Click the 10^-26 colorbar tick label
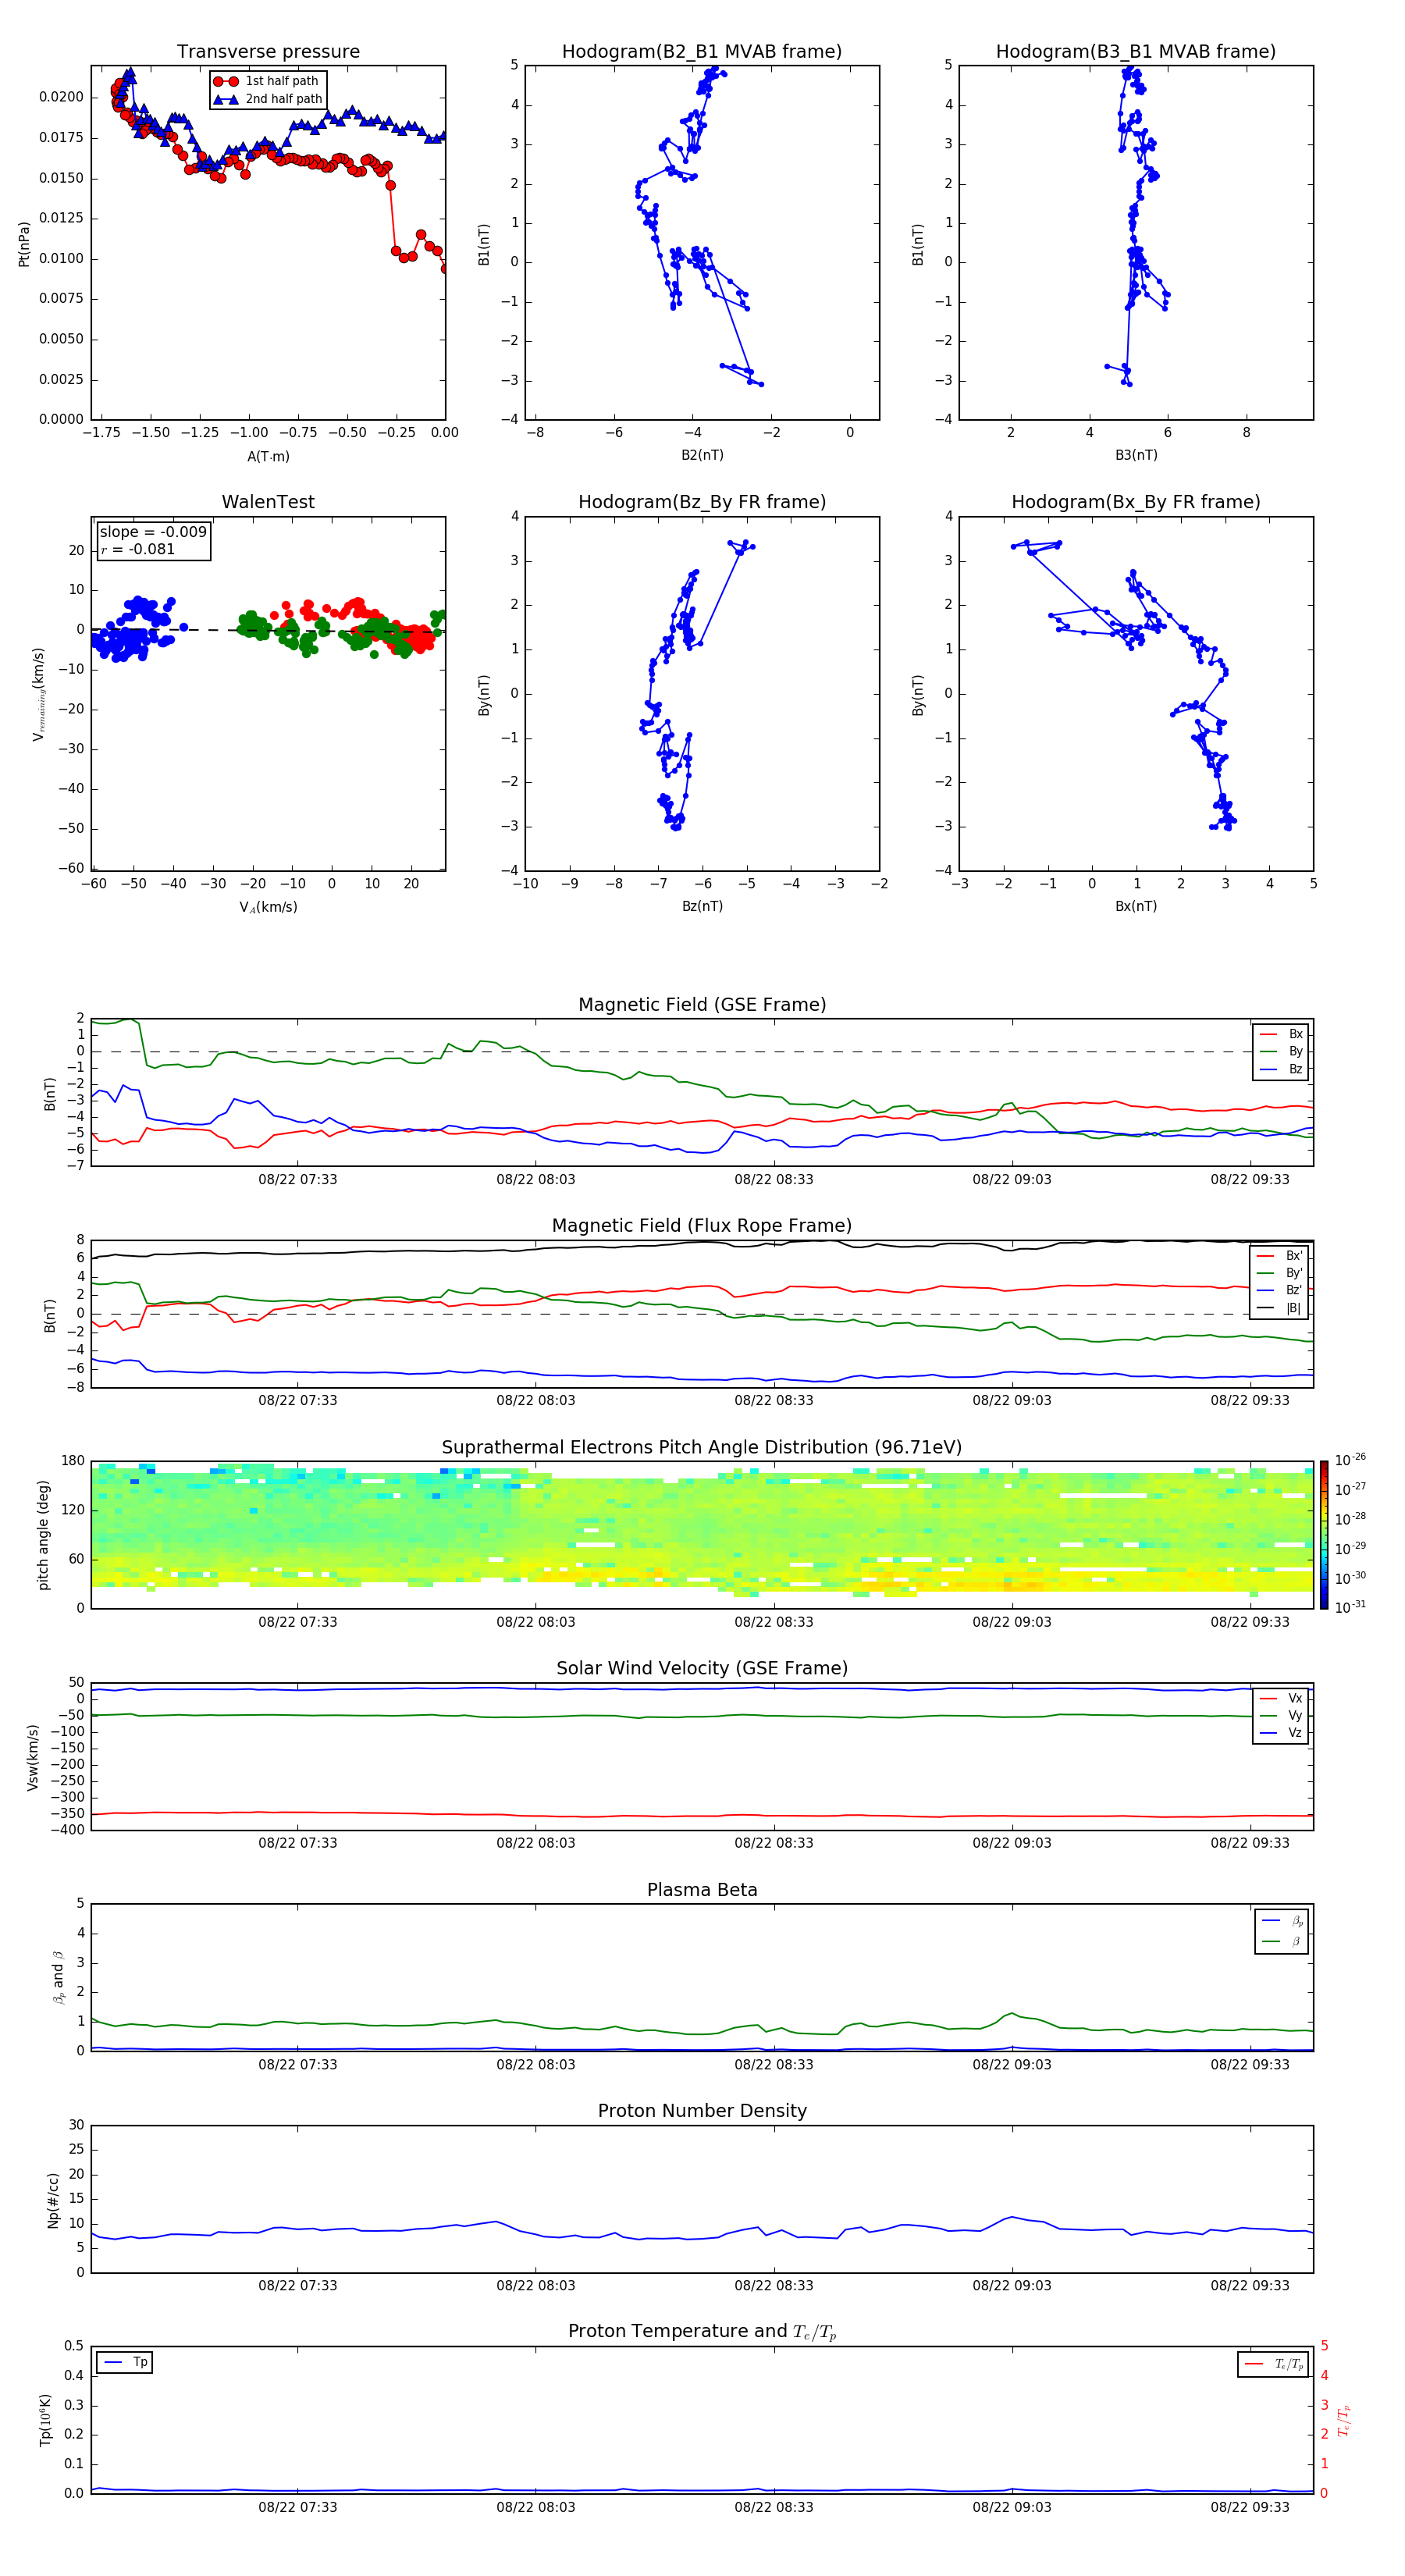The image size is (1405, 2576). point(1350,1459)
